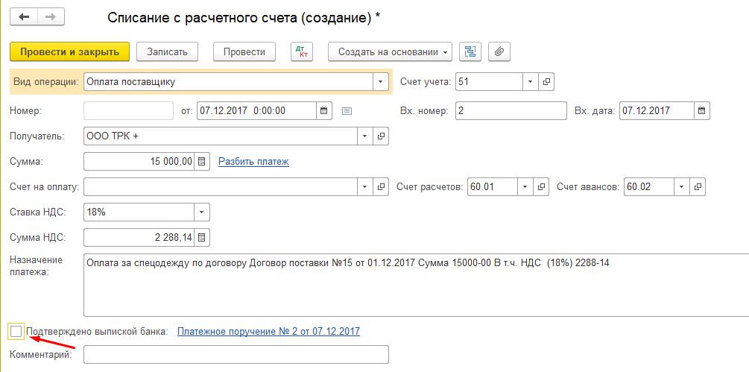Screen dimensions: 749x372
Task: Open the 'Платежное поручение № 2 от 07.12.2017' link
Action: click(x=268, y=331)
